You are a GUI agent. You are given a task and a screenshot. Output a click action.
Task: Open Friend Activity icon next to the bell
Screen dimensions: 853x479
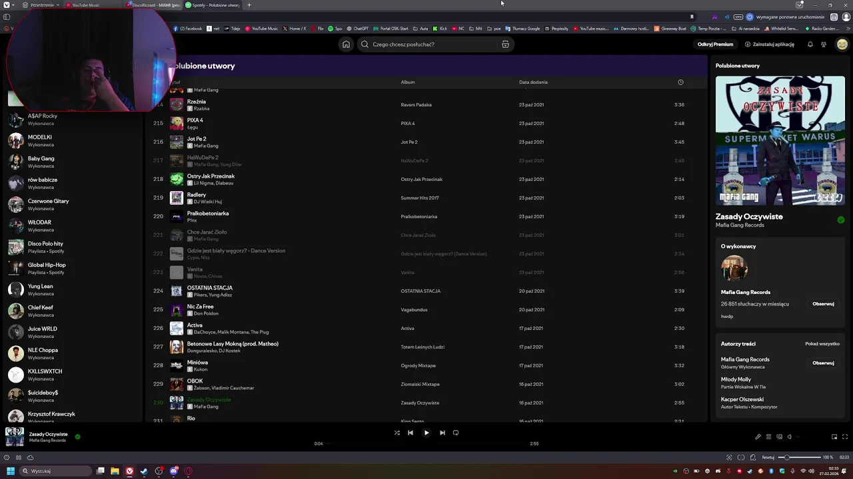824,45
